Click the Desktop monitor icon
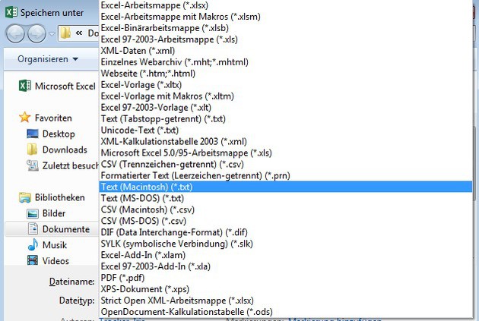 point(33,134)
